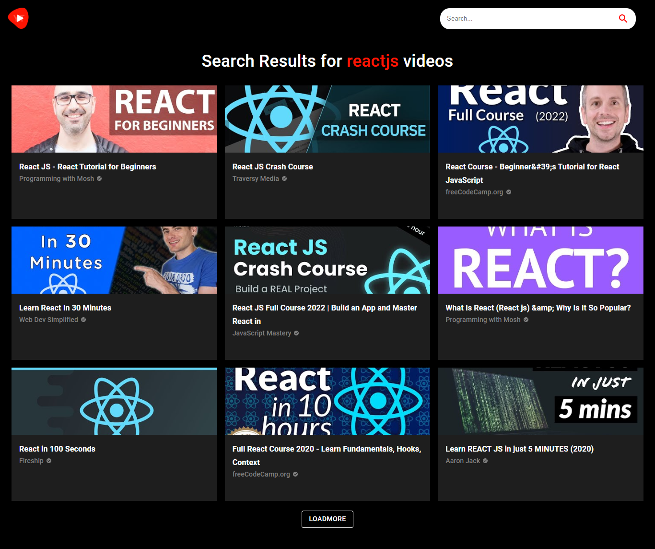Click the verified badge next to Programming with Mosh

[99, 178]
